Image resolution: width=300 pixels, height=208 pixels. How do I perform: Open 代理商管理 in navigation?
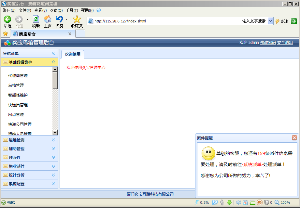(18, 76)
